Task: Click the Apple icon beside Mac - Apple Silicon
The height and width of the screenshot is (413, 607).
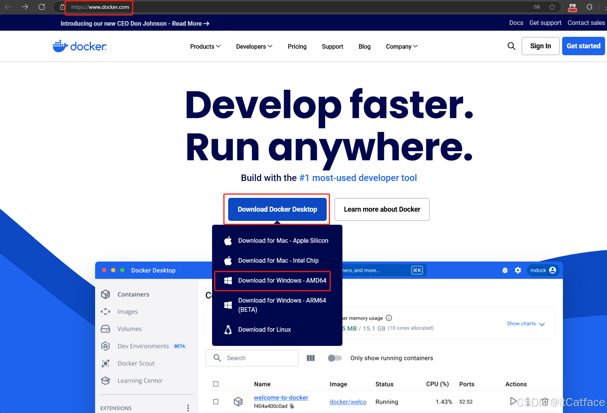Action: pyautogui.click(x=228, y=241)
